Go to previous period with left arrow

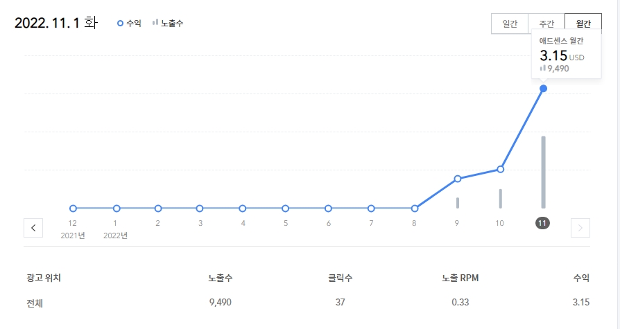(33, 228)
